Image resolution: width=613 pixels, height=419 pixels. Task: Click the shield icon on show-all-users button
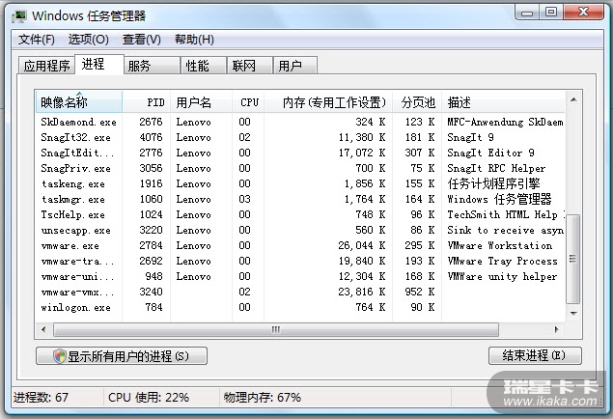(60, 355)
